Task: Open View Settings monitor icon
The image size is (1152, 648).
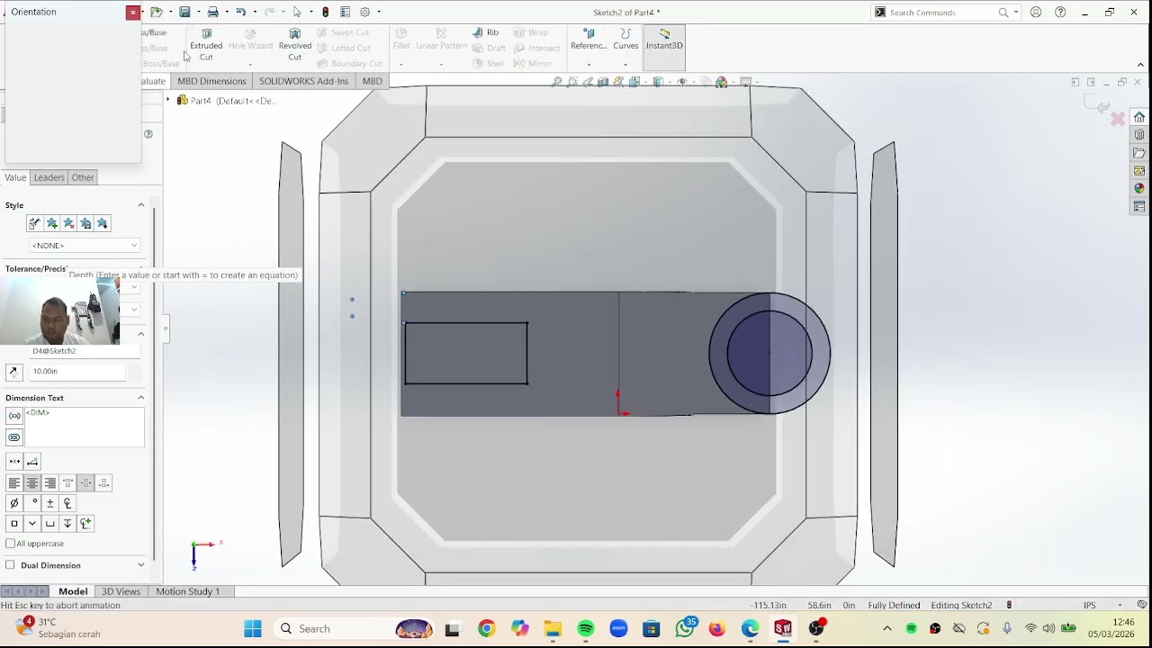Action: click(x=746, y=82)
